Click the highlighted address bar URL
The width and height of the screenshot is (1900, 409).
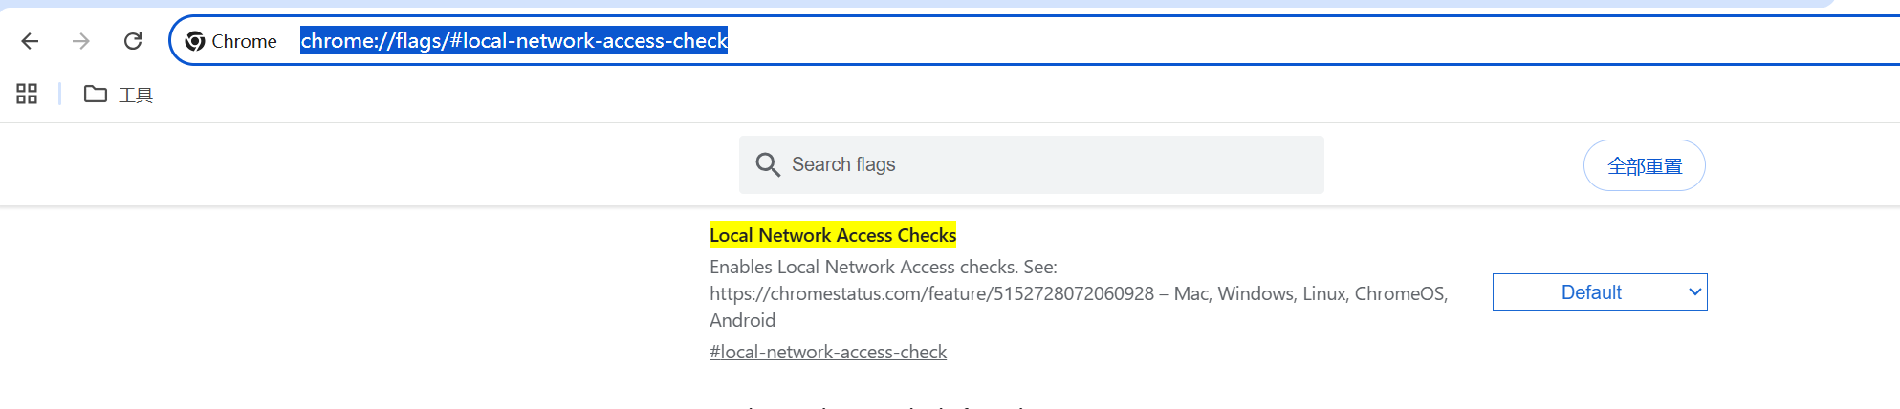[513, 41]
